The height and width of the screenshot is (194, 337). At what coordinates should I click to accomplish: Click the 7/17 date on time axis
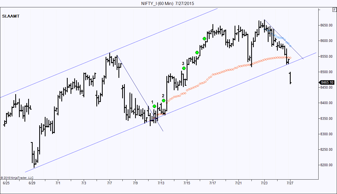(213, 183)
